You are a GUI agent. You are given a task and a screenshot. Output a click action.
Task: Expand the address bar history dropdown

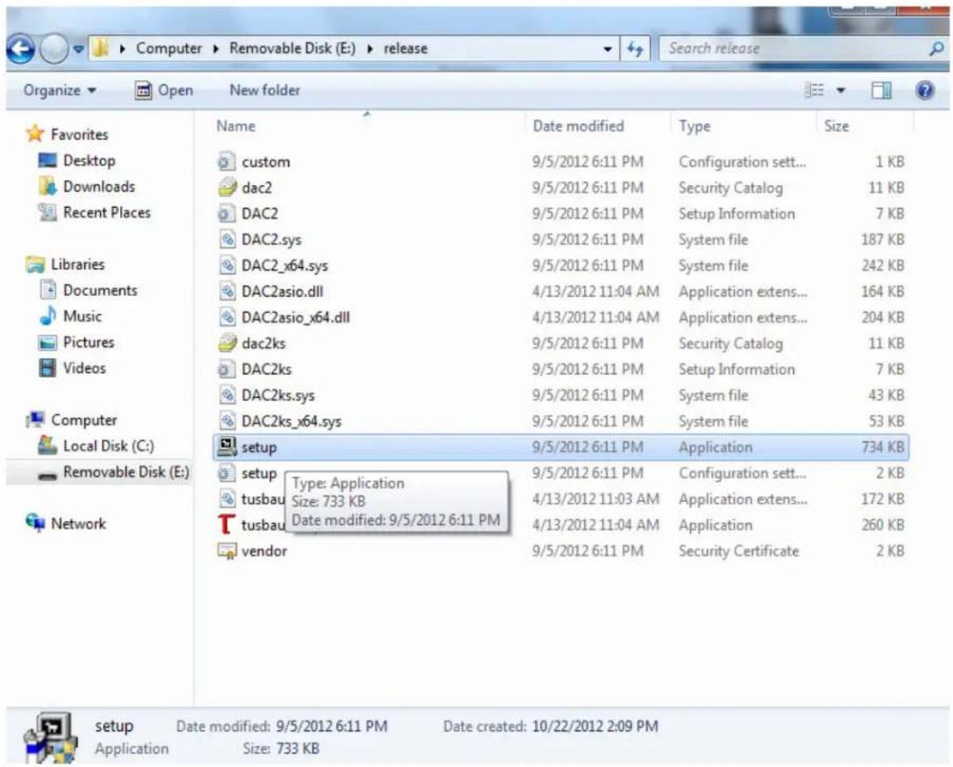(x=607, y=49)
